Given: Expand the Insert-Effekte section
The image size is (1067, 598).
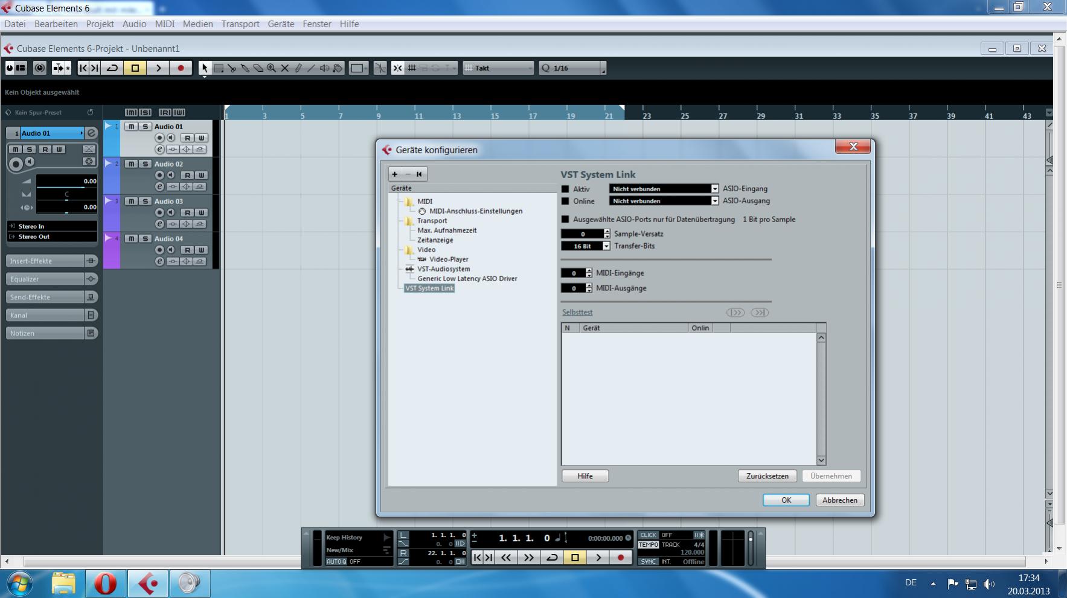Looking at the screenshot, I should pos(52,261).
